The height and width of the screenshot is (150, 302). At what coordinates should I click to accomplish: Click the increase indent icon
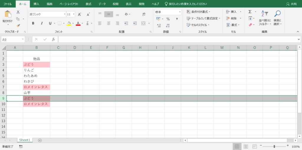point(135,23)
